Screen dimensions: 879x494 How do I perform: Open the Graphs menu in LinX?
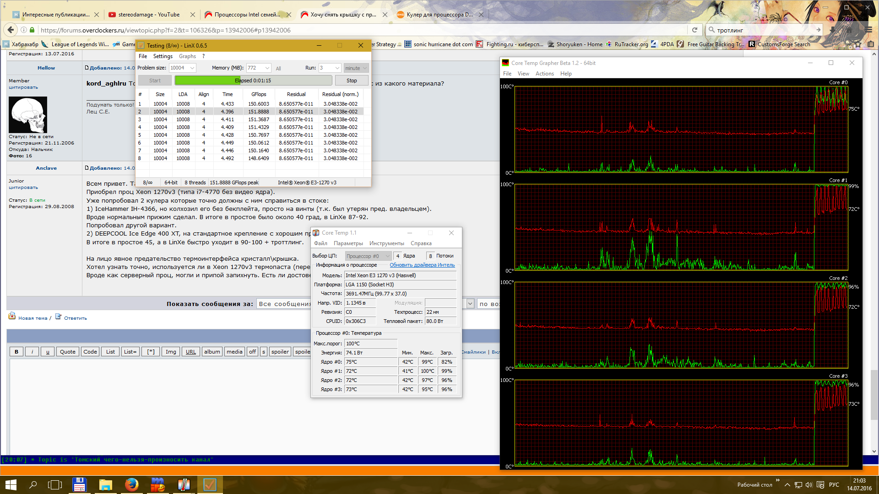pyautogui.click(x=187, y=56)
